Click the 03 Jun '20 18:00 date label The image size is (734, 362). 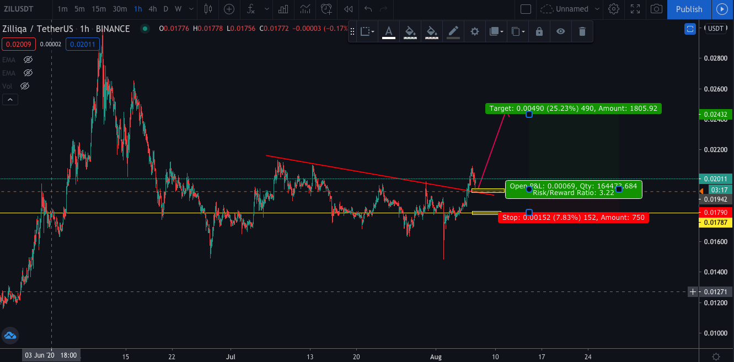51,355
